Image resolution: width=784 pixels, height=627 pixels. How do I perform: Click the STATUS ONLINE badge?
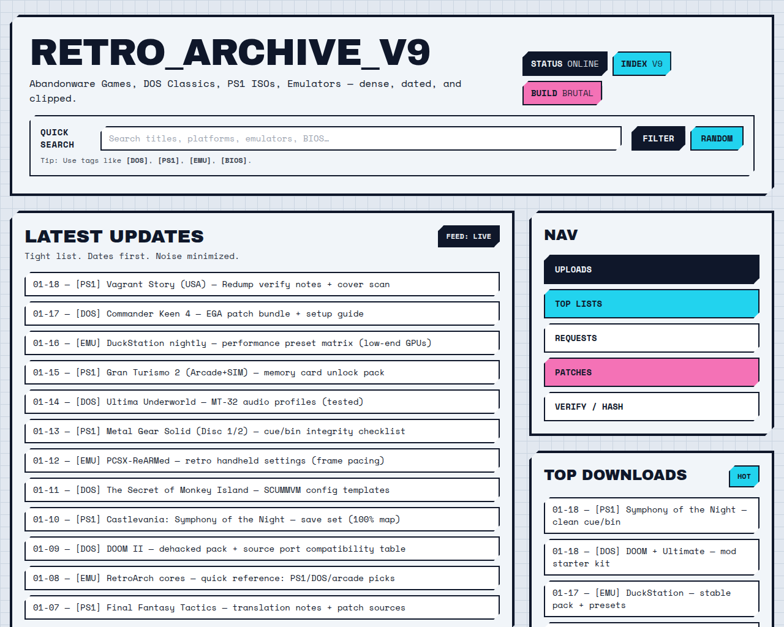563,63
